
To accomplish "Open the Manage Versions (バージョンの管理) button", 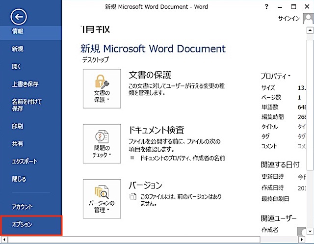I will point(102,199).
